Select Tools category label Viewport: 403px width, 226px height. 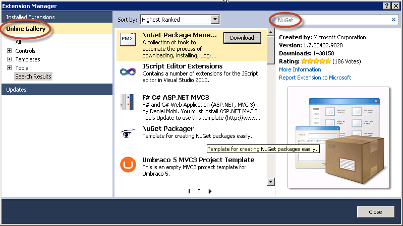point(21,68)
